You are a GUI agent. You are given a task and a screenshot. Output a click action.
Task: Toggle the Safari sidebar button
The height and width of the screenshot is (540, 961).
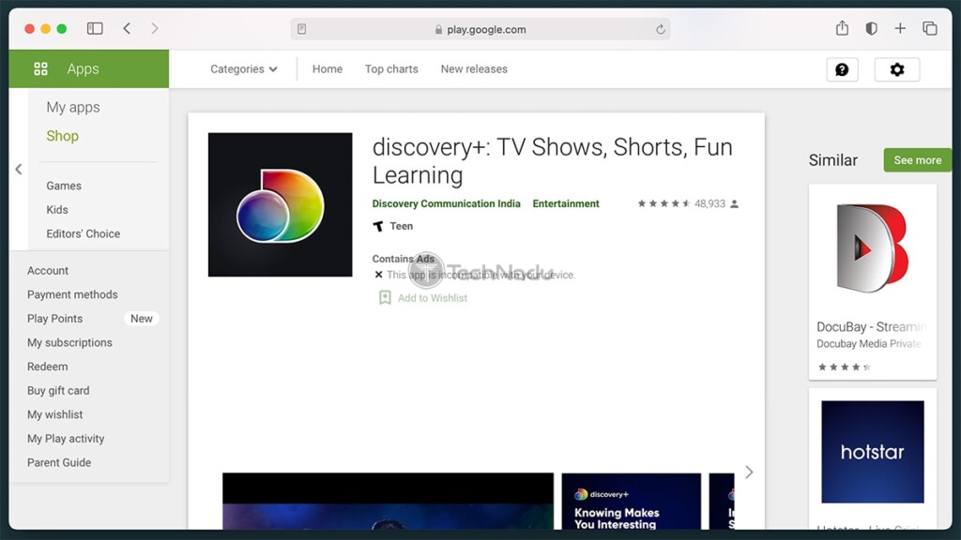click(95, 29)
